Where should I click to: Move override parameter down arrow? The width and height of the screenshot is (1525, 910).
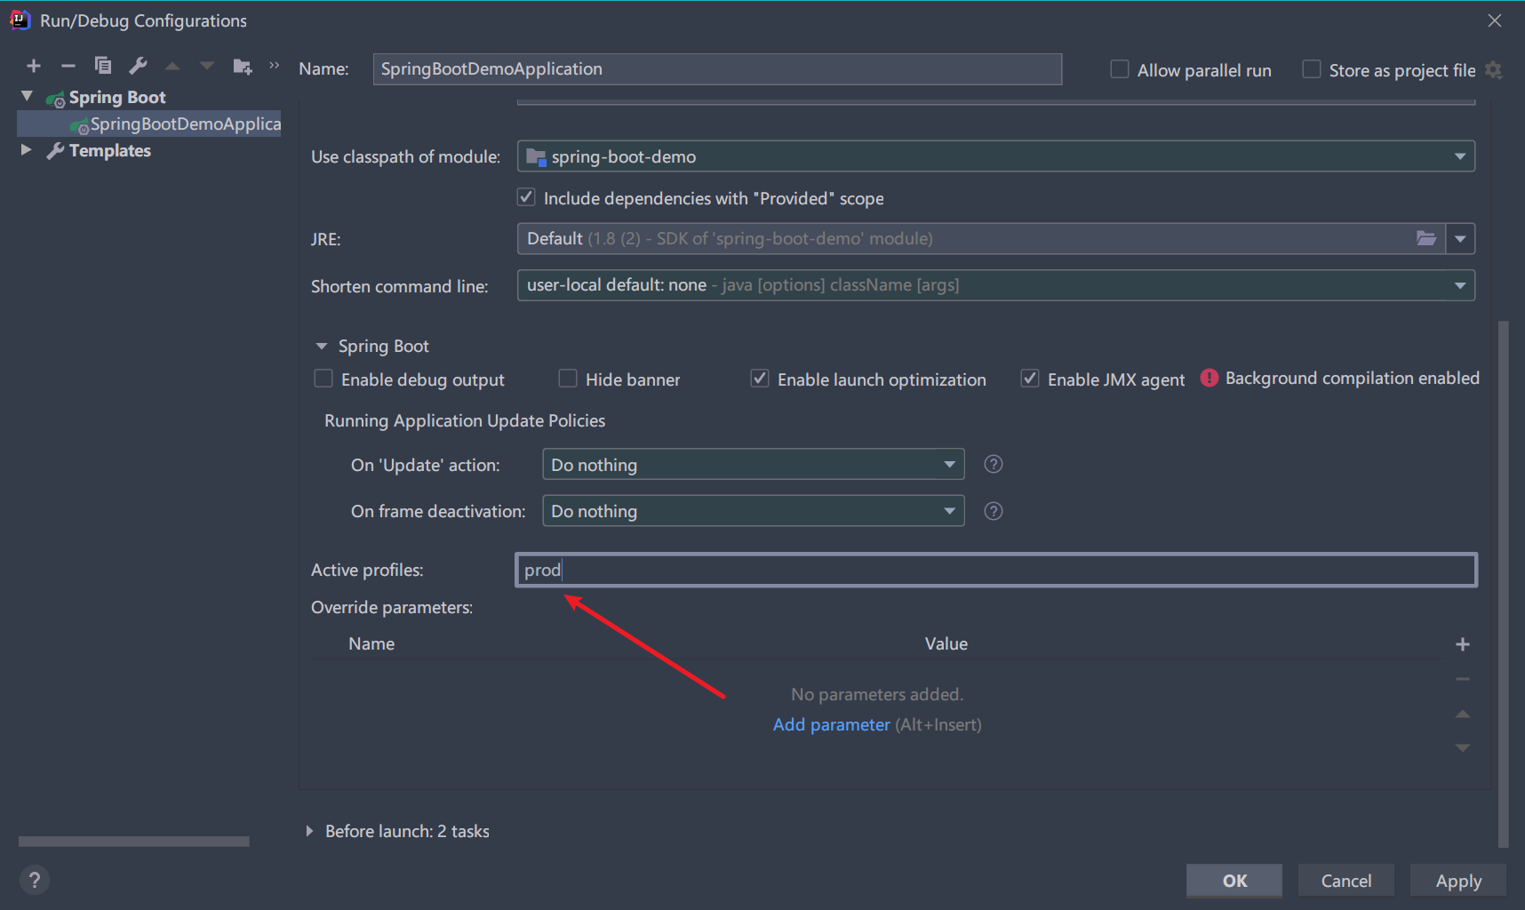coord(1463,748)
